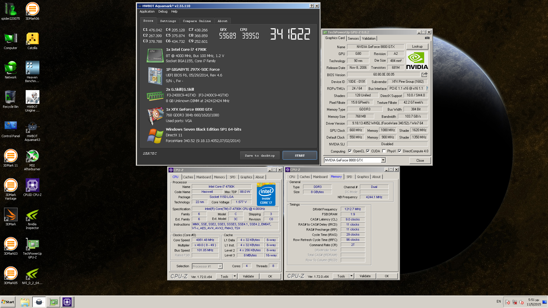This screenshot has width=548, height=308.
Task: Click the Windows Start button
Action: 8,302
